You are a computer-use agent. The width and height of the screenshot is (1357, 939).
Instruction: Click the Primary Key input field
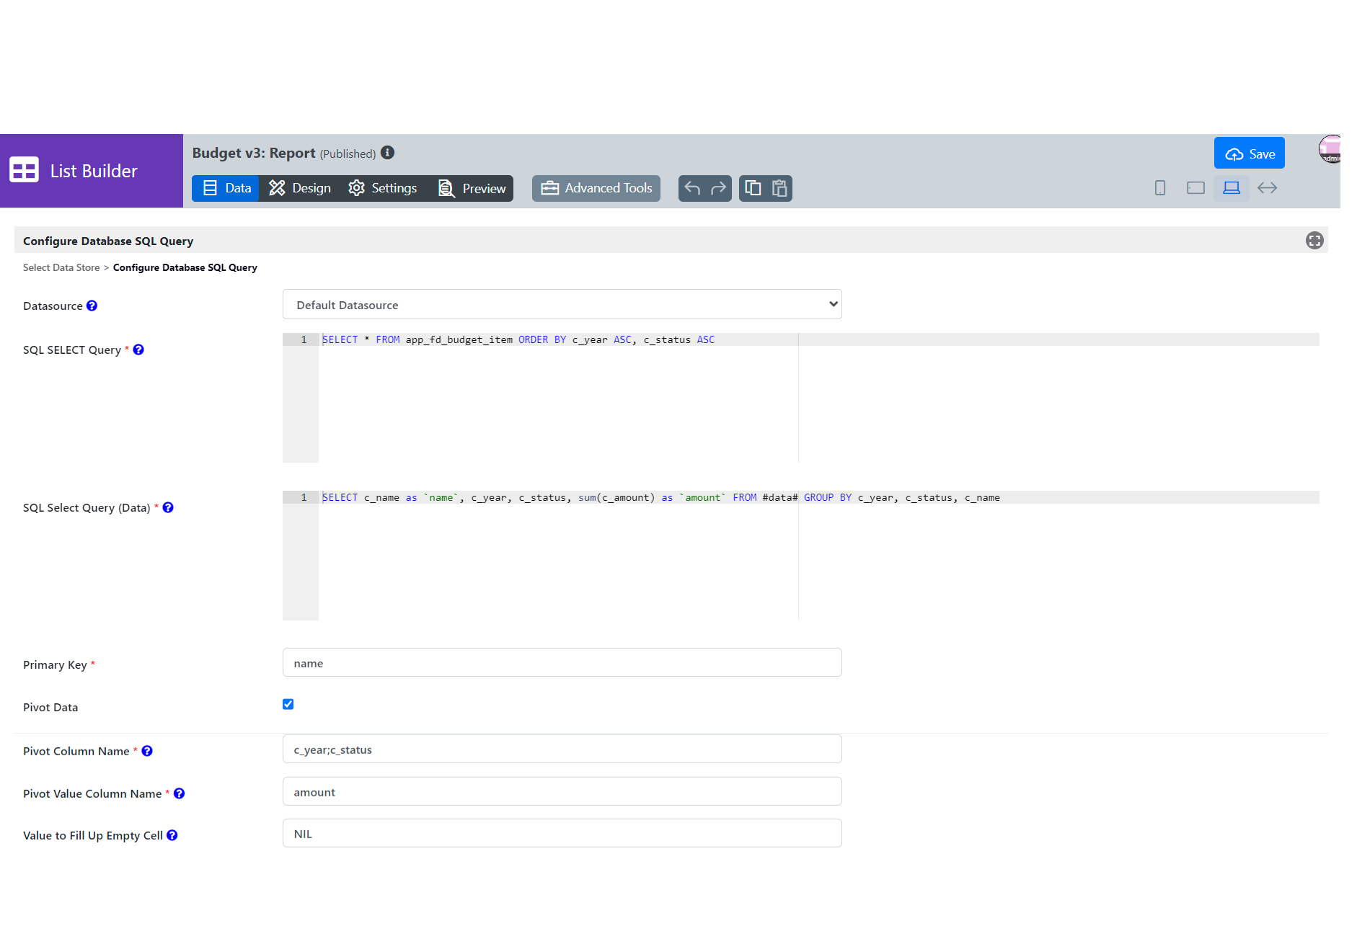point(562,663)
